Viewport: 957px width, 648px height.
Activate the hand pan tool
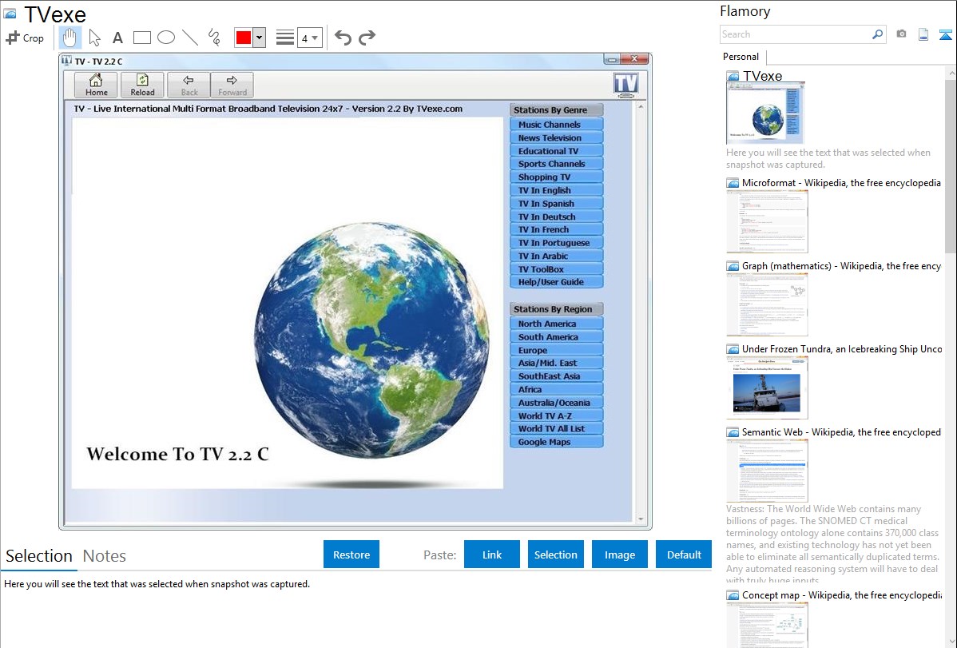point(69,38)
